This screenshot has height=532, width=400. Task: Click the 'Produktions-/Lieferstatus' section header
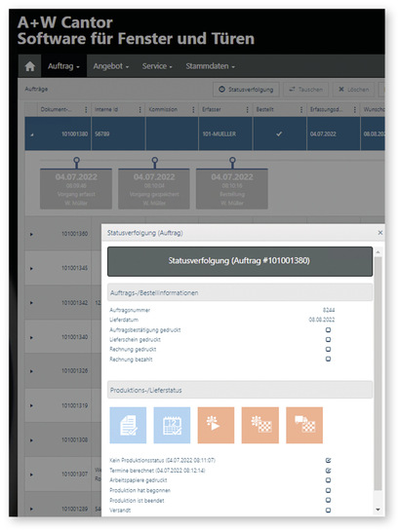point(240,390)
